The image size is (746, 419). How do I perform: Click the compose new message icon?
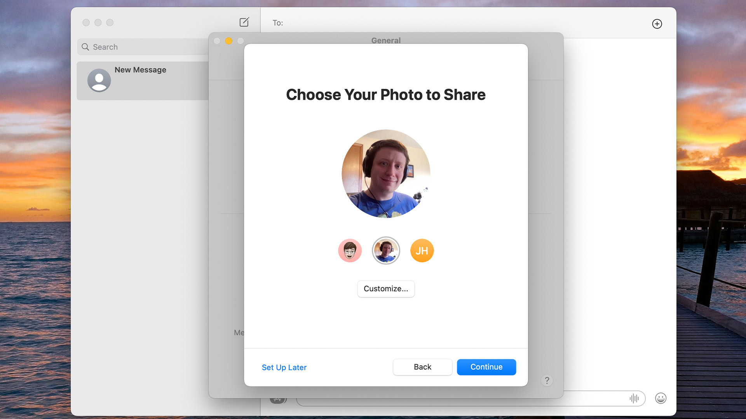(244, 22)
